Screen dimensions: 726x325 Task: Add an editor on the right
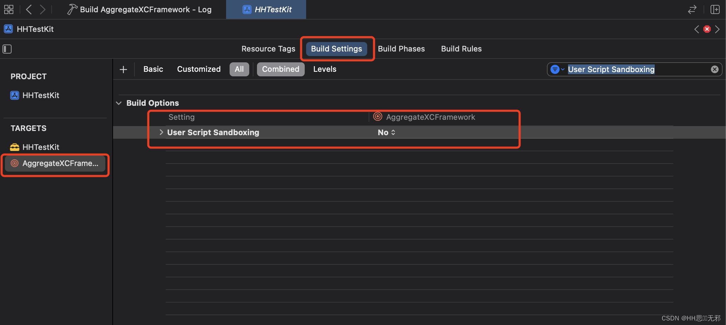coord(715,9)
